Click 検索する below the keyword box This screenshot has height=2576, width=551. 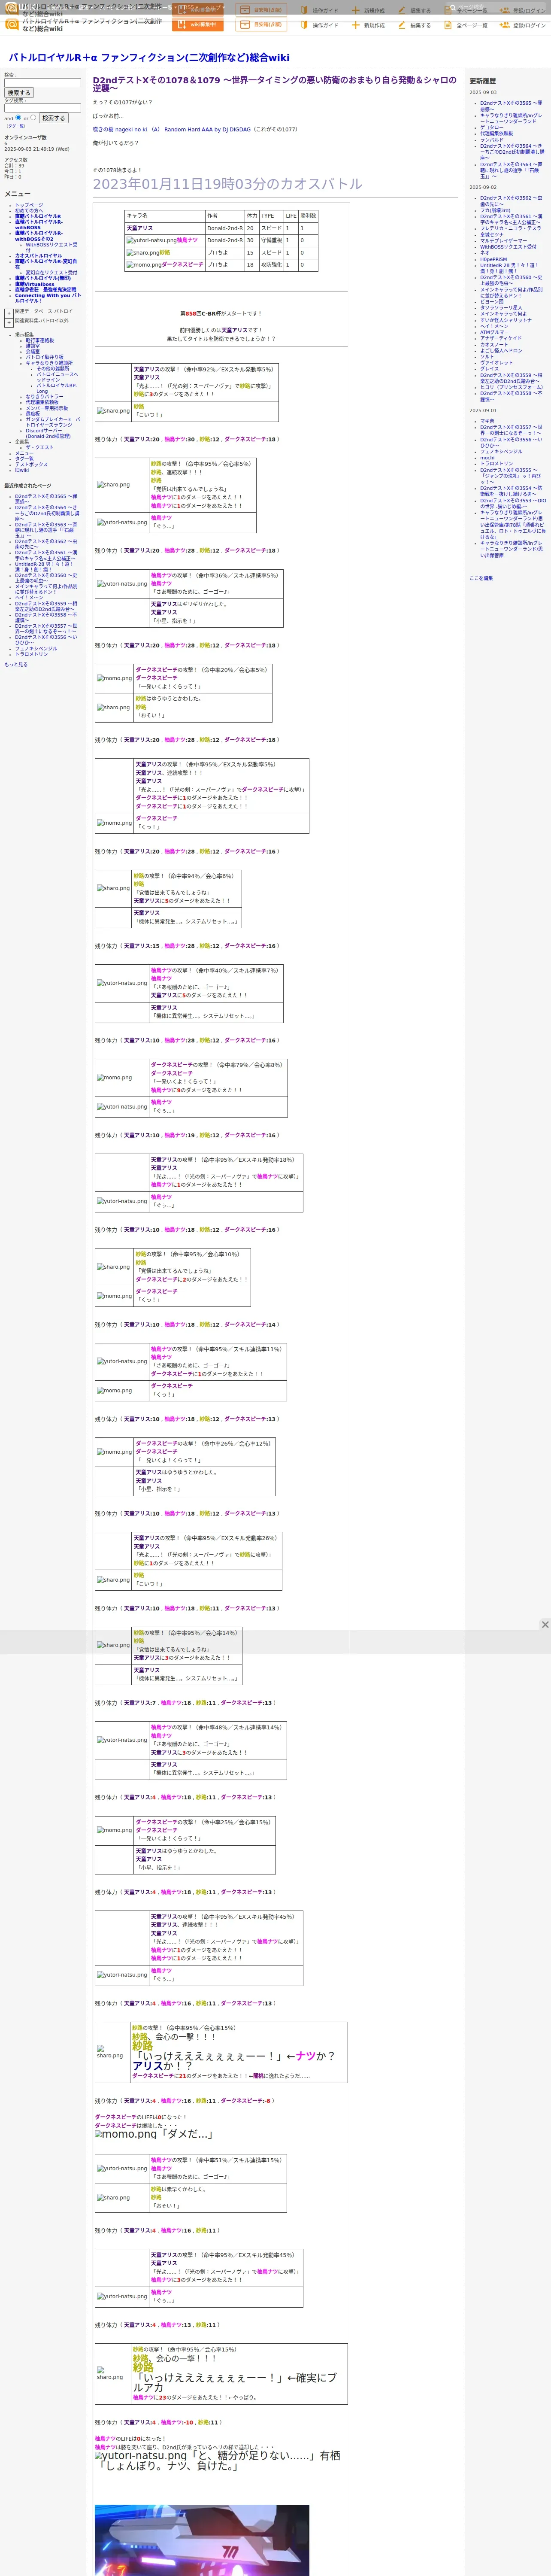click(x=19, y=93)
